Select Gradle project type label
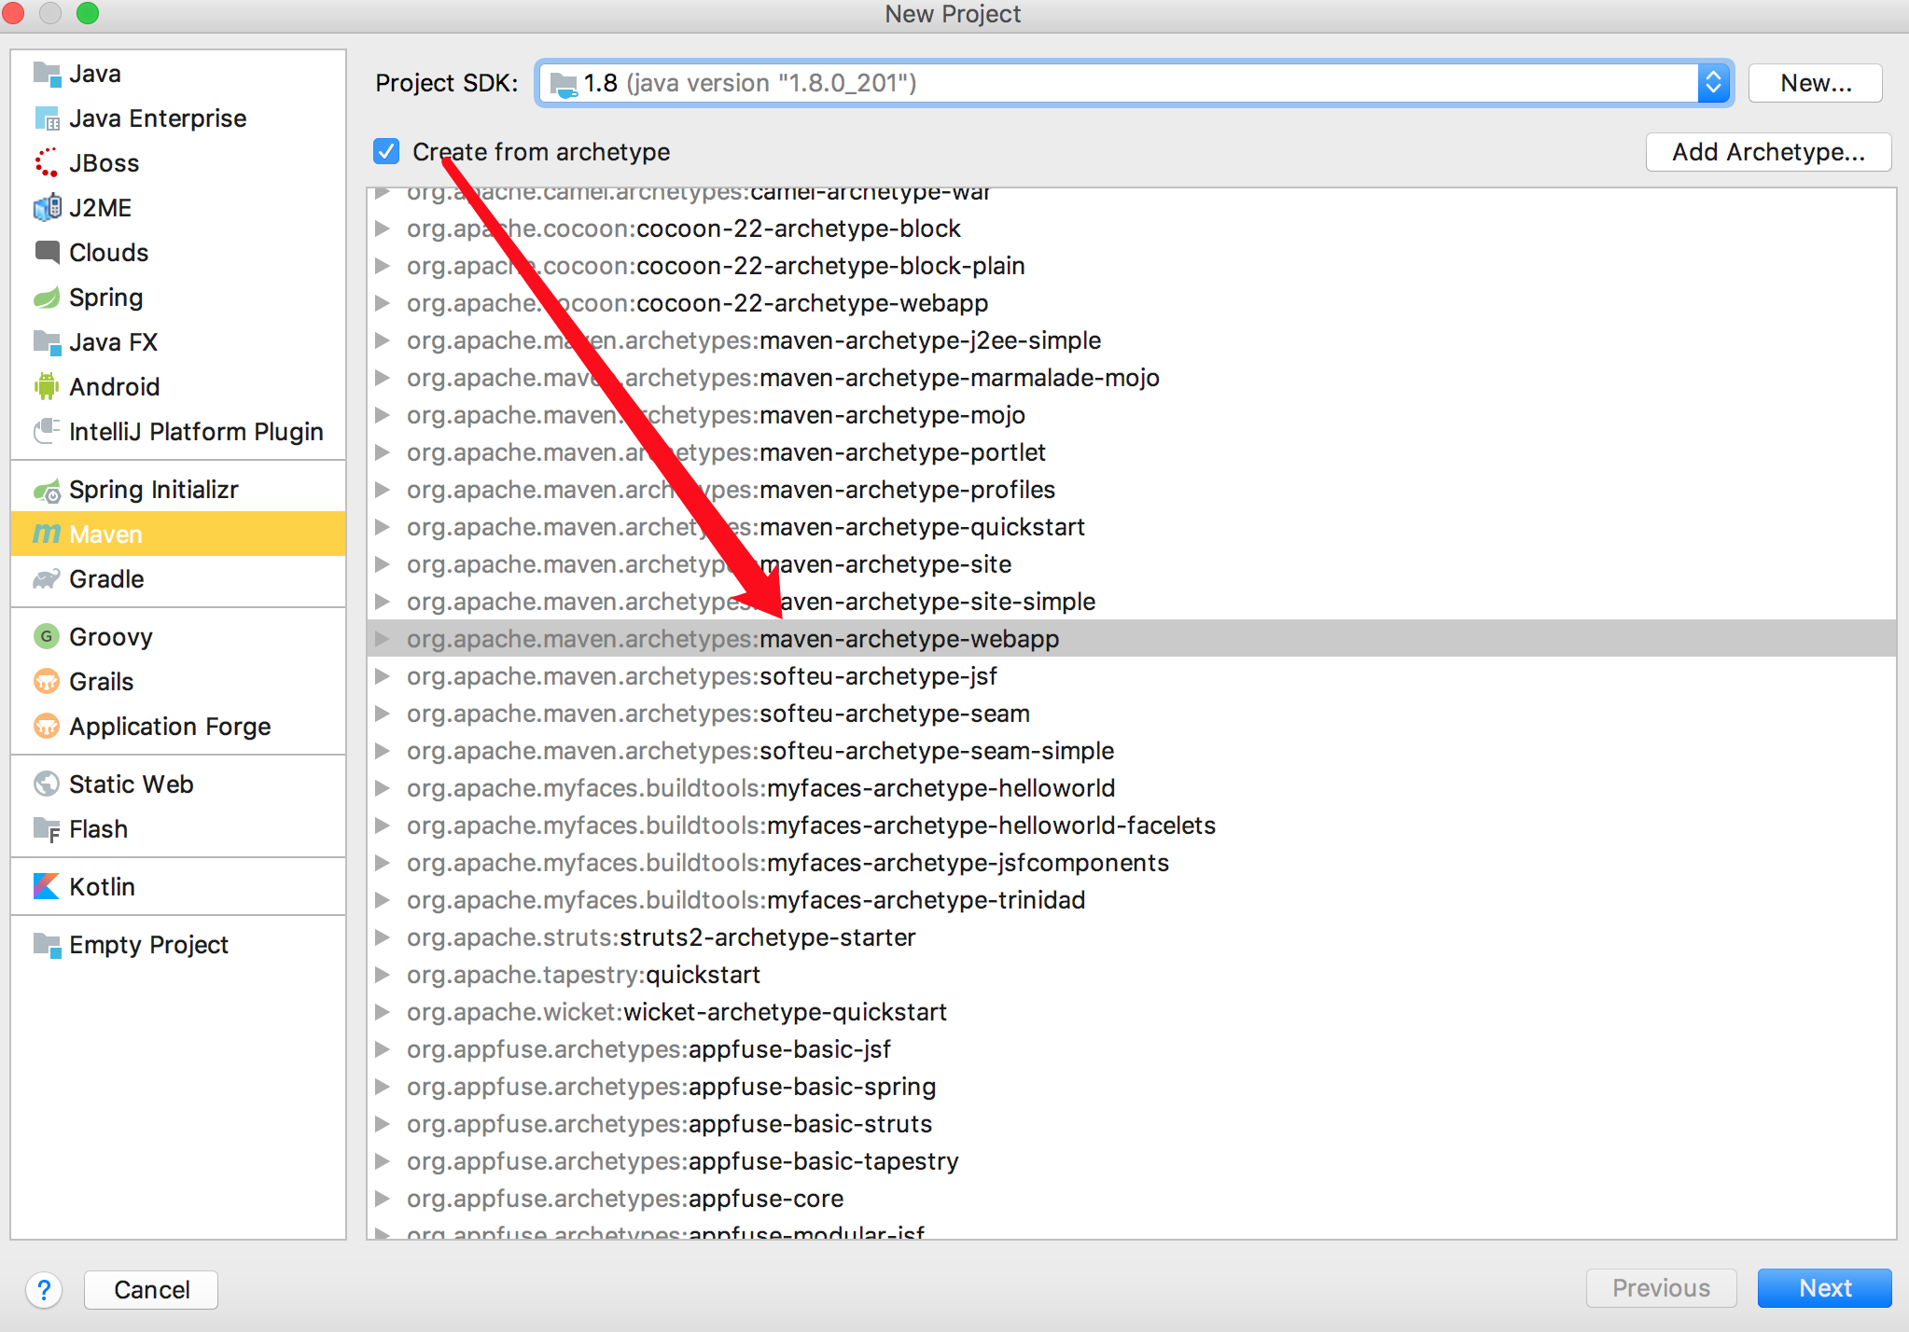 coord(106,579)
